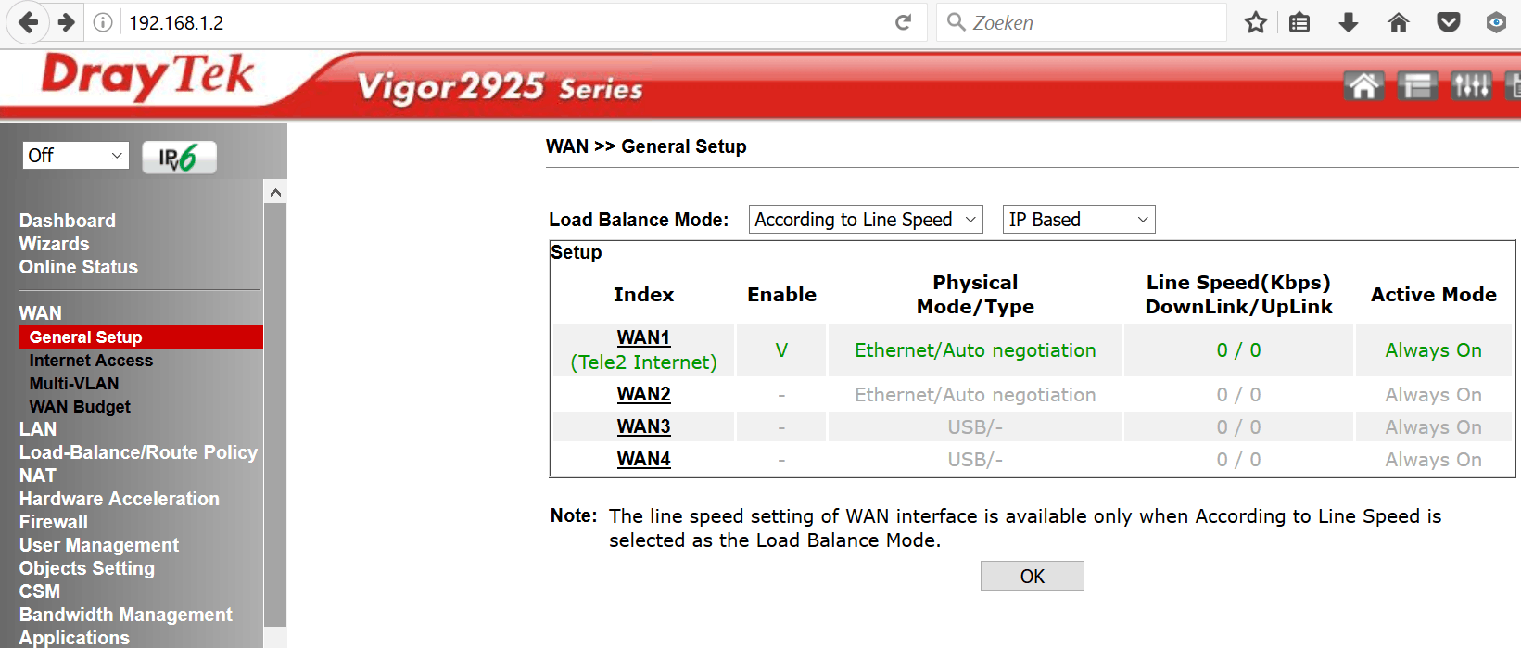This screenshot has width=1521, height=648.
Task: Click the WAN2 index link
Action: (x=643, y=394)
